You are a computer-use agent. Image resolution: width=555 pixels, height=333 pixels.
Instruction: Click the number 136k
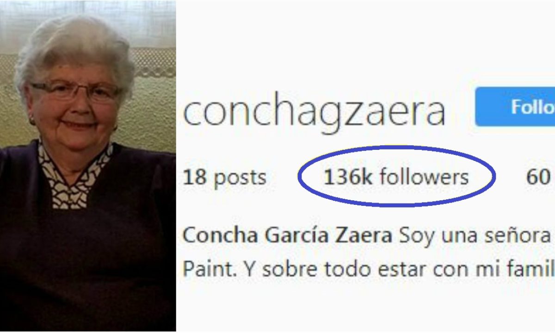pyautogui.click(x=348, y=177)
